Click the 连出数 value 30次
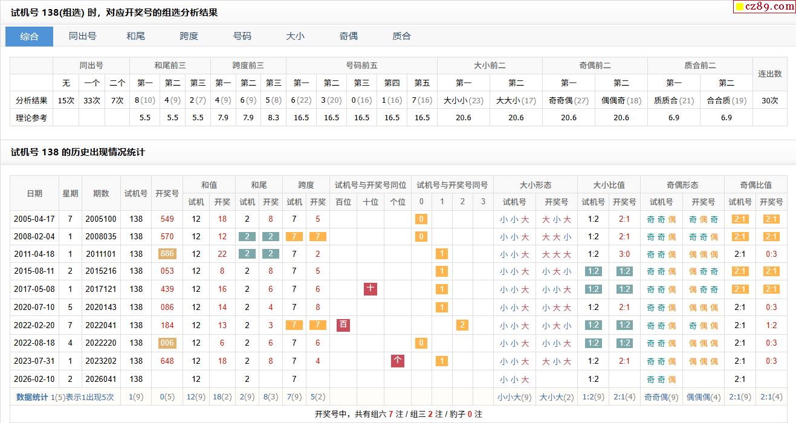The image size is (796, 423). tap(769, 100)
